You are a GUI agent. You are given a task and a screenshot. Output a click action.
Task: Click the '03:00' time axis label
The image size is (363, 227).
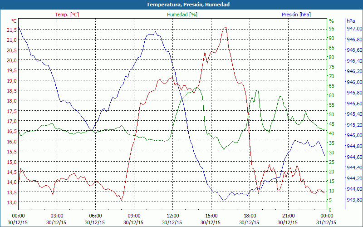pos(57,216)
